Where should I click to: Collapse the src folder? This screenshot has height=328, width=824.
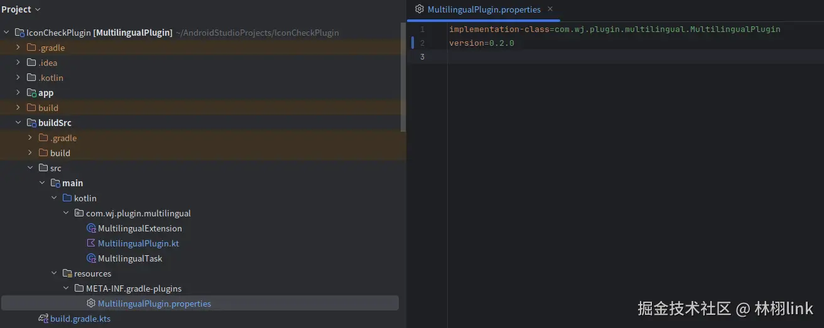click(30, 168)
